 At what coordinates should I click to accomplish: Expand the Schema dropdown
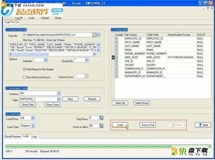(59, 94)
